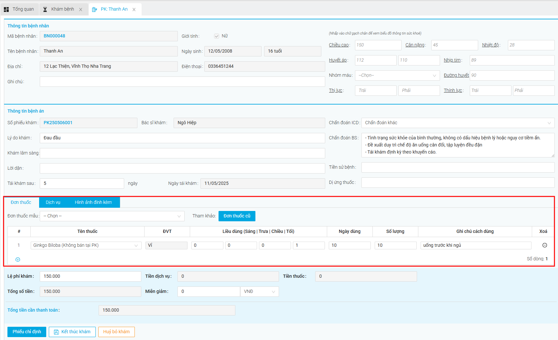
Task: Click the Thính lực Phải field
Action: [534, 90]
